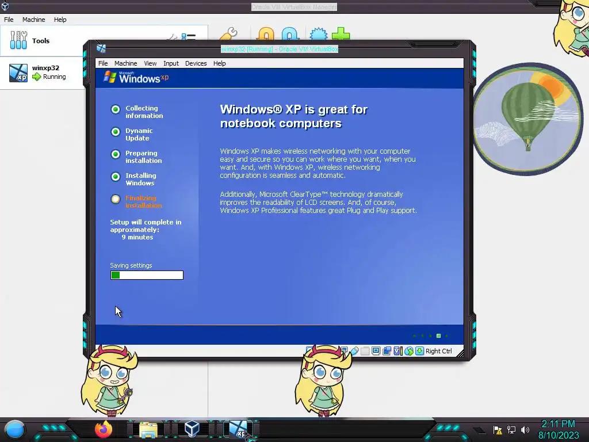This screenshot has width=589, height=442.
Task: Click the Preparing installation step bullet
Action: (x=115, y=154)
